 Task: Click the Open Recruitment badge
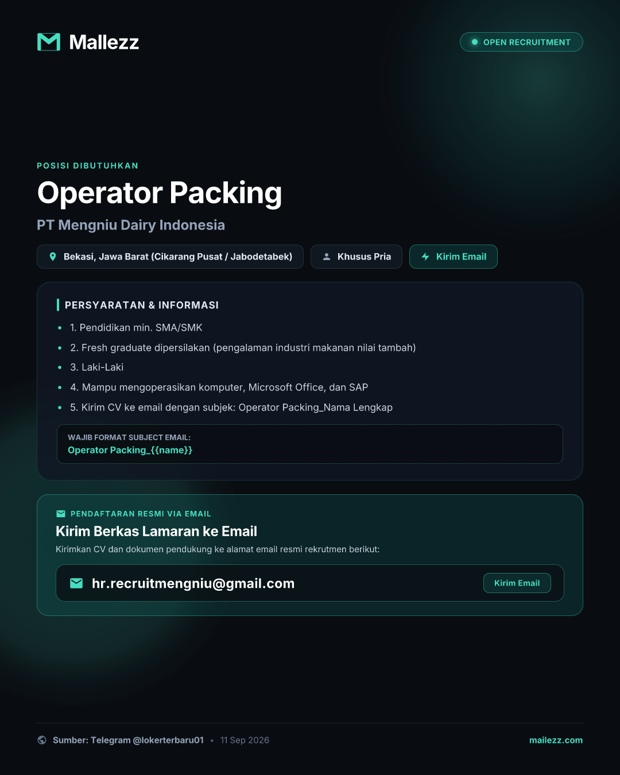521,42
